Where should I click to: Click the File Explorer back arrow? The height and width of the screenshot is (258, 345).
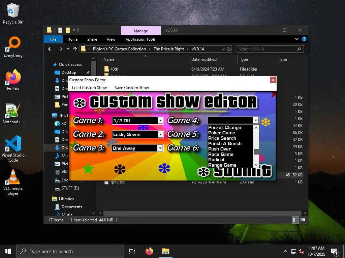click(51, 49)
